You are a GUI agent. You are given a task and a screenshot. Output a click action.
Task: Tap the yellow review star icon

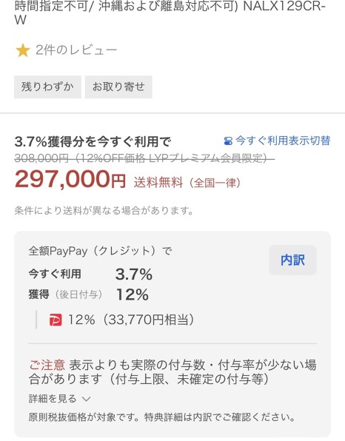tap(22, 50)
